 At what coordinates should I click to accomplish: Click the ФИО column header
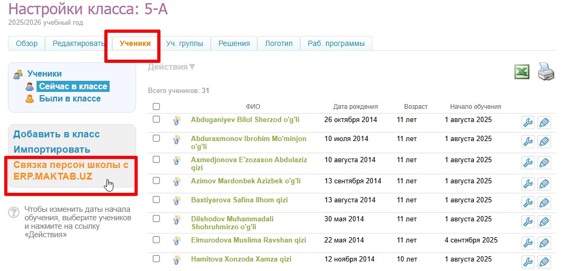(x=253, y=107)
